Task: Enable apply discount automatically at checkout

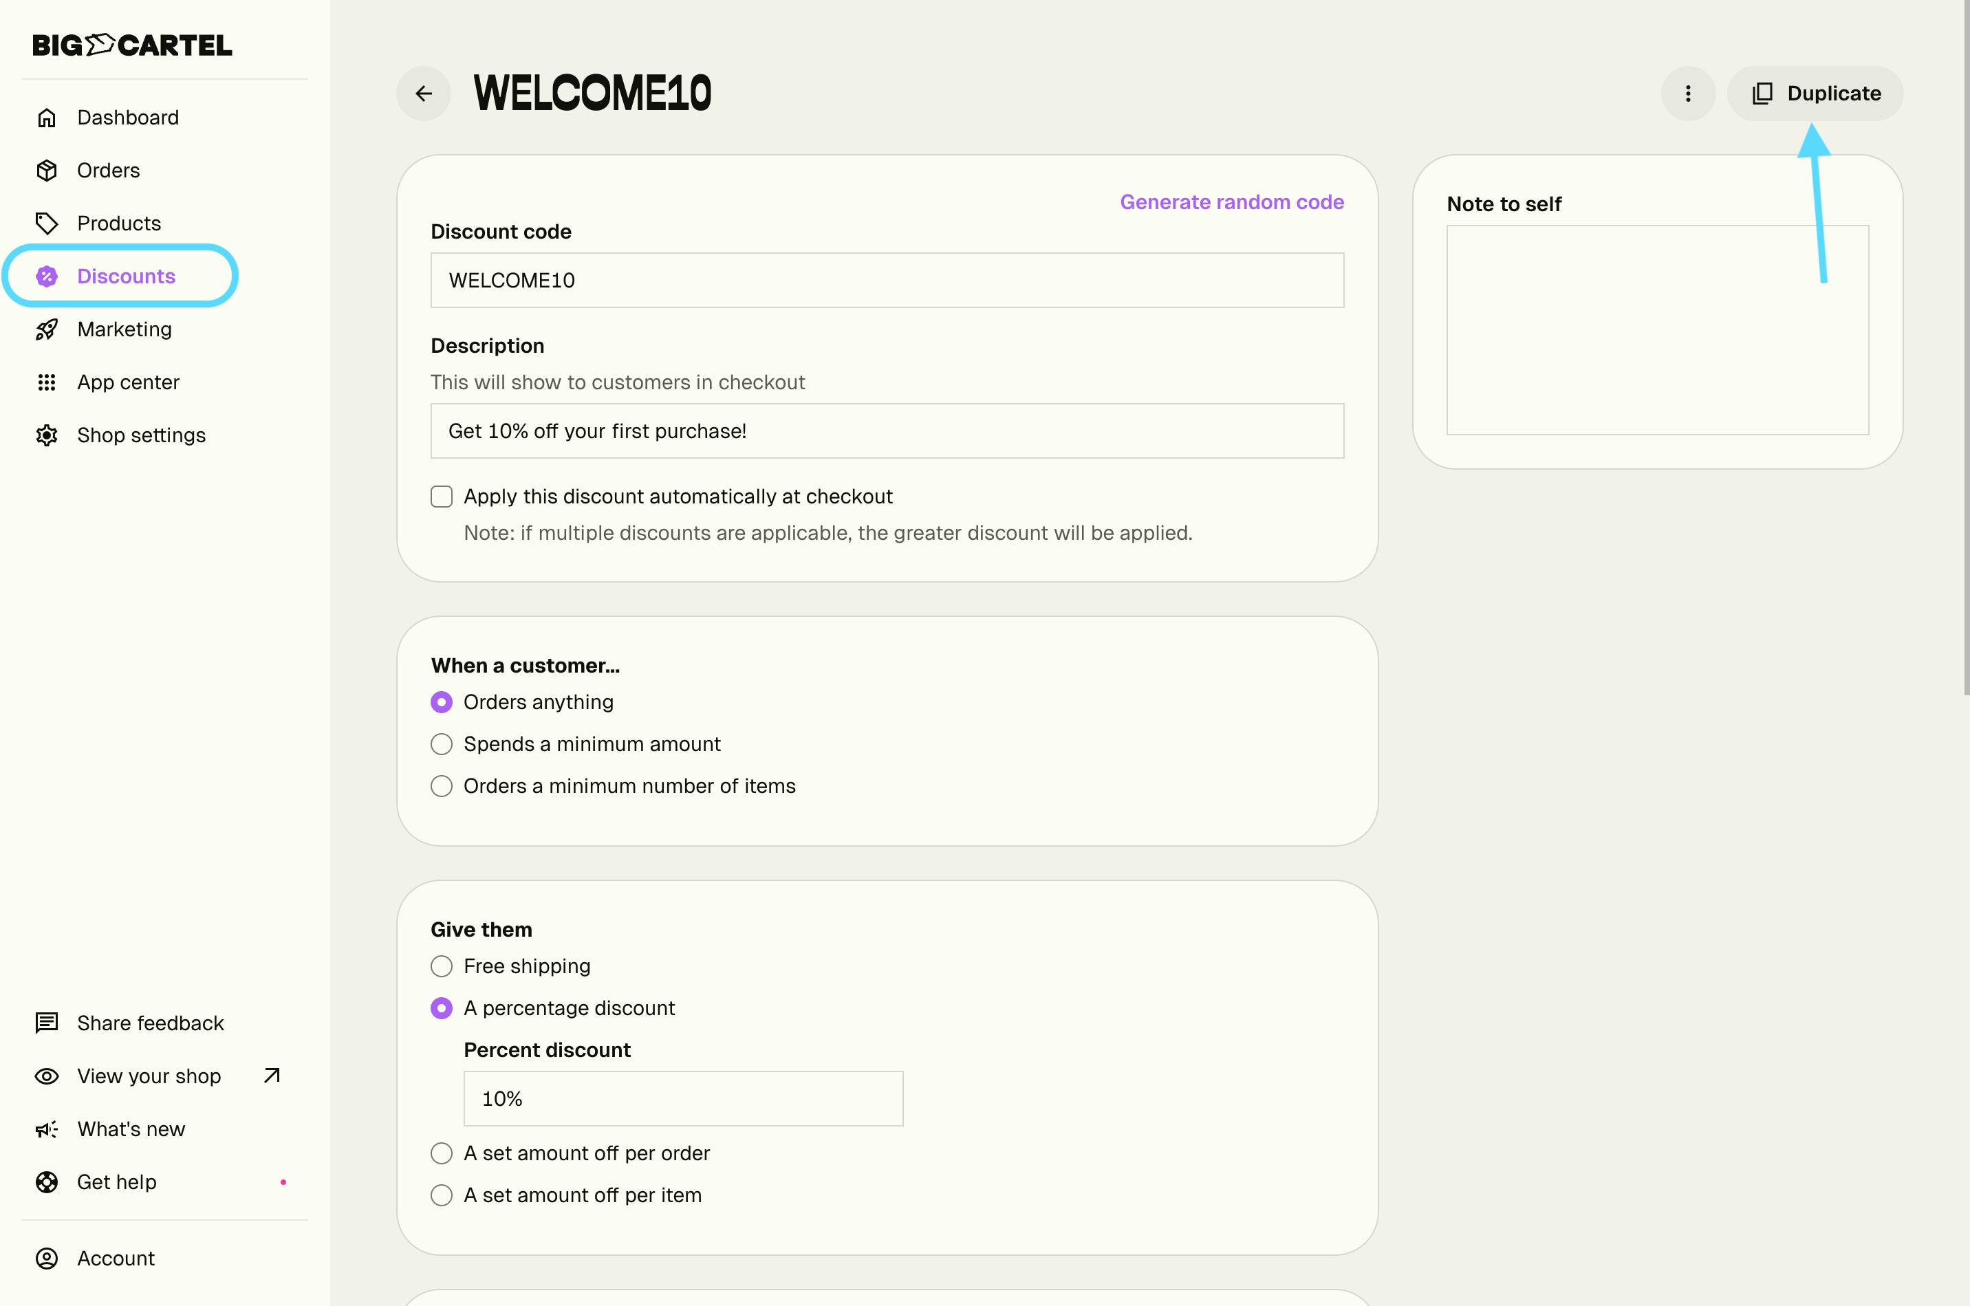Action: (x=442, y=497)
